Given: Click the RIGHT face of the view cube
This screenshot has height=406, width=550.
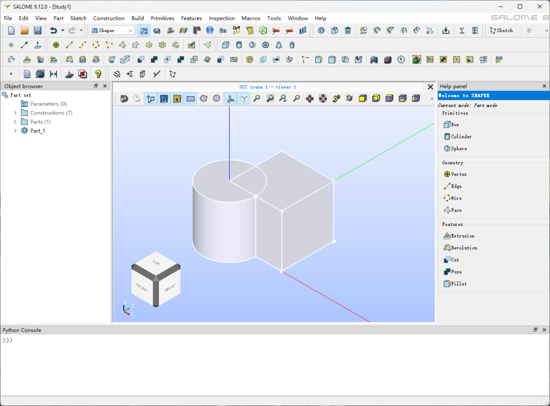Looking at the screenshot, I should (170, 288).
